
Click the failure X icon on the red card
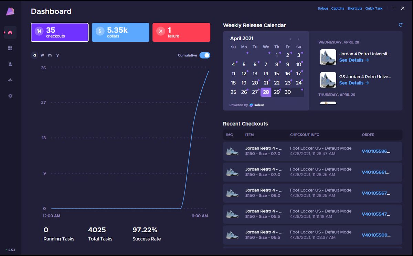click(160, 31)
